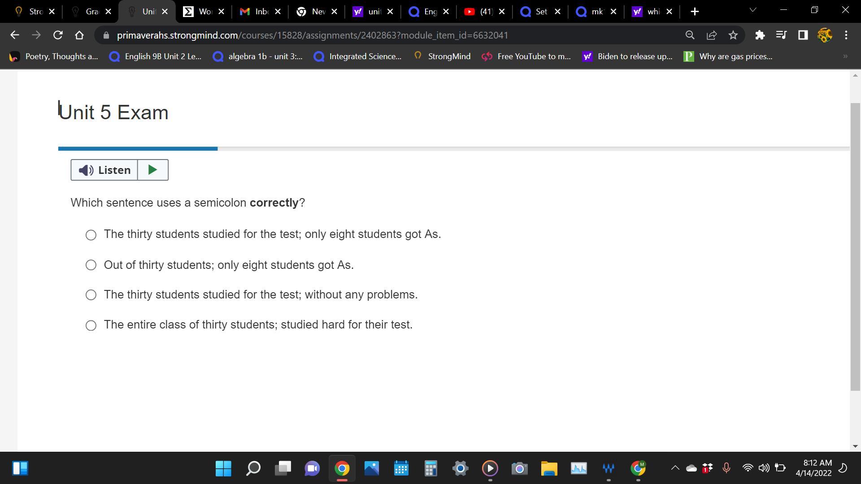Click the Chrome home icon

(x=79, y=35)
